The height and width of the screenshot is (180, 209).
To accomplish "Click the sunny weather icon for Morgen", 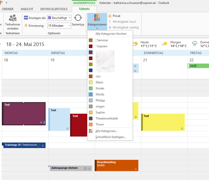I will click(165, 44).
